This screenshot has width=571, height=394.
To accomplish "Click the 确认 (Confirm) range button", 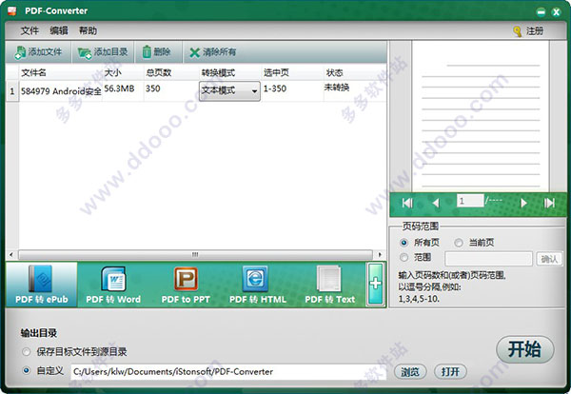I will coord(549,259).
